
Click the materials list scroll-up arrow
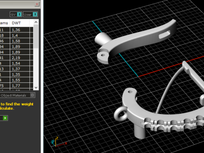click(36, 22)
